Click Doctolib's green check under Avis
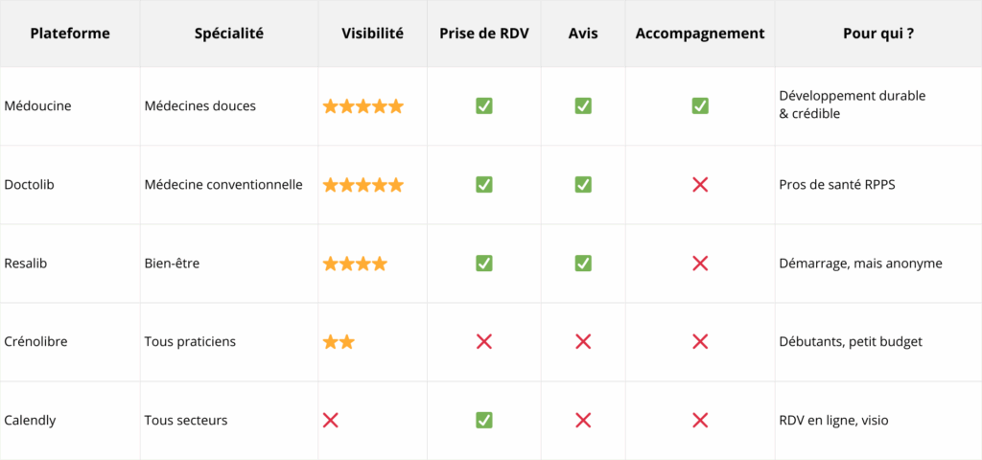The image size is (982, 460). click(x=583, y=185)
